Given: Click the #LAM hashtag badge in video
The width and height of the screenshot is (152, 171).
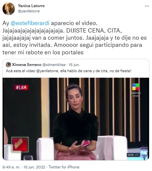Looking at the screenshot, I should tap(21, 87).
